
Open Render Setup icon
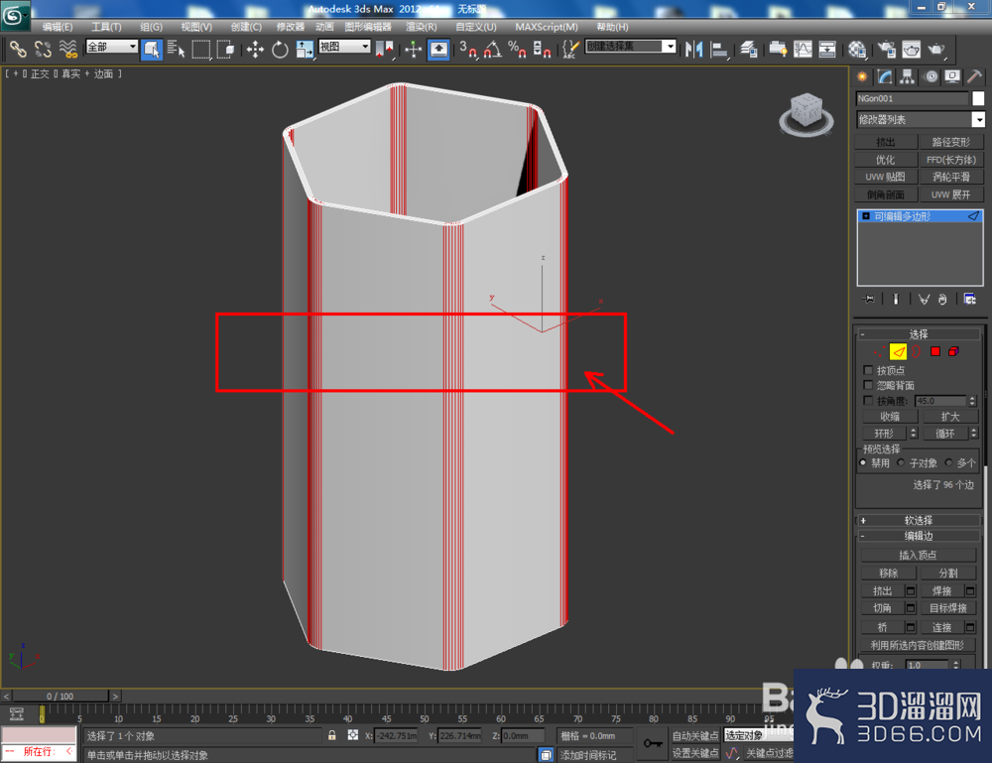[886, 49]
